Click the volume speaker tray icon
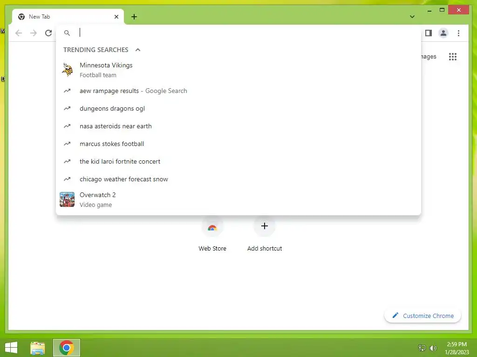477x357 pixels. tap(433, 348)
